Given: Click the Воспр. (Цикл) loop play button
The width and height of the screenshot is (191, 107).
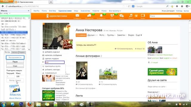Looking at the screenshot, I should pos(15,80).
